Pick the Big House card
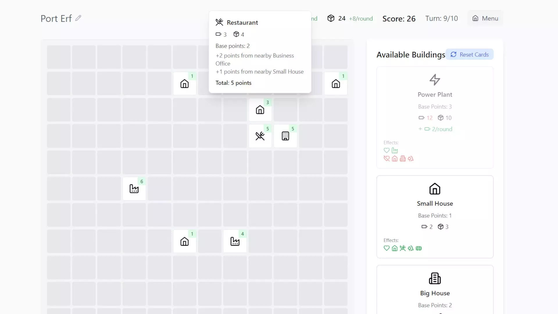The image size is (558, 314). tap(435, 291)
